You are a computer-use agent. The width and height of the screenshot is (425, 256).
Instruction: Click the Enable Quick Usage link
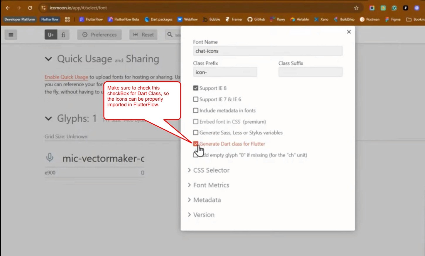coord(66,77)
